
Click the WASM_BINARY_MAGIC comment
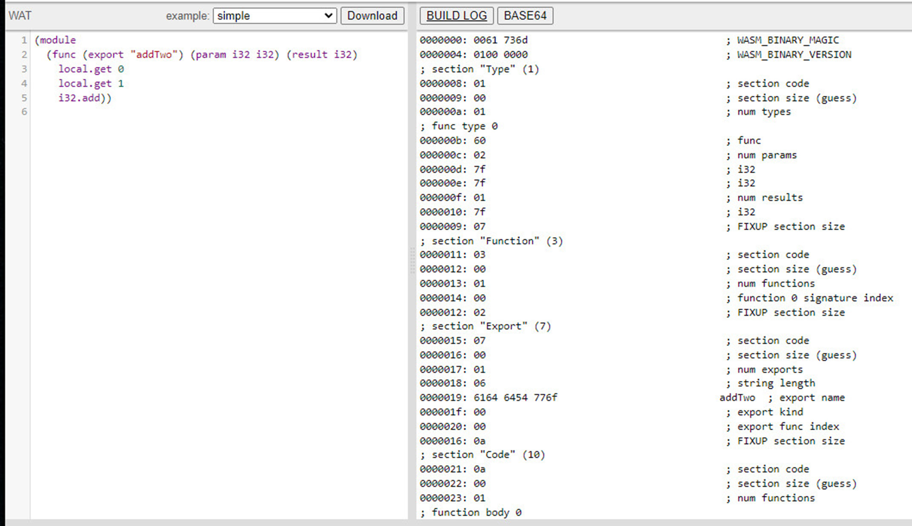[783, 40]
